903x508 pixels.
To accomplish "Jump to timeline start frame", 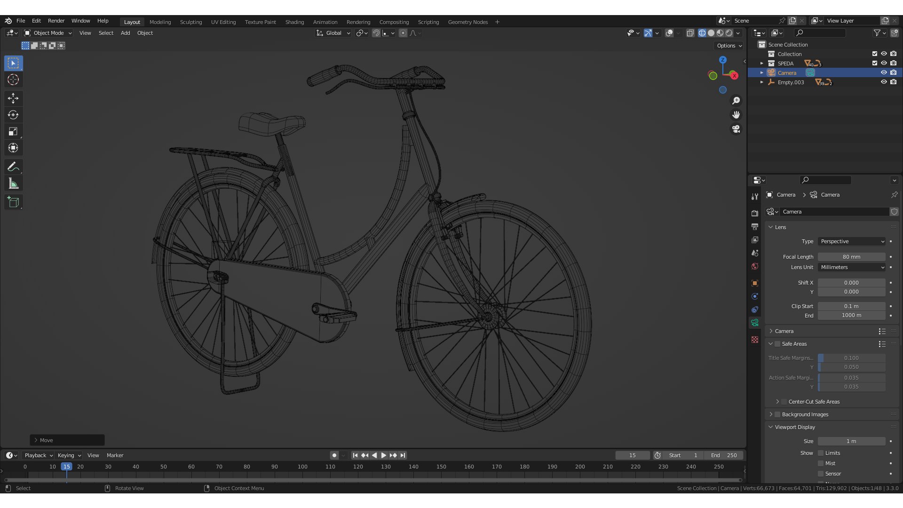I will (355, 455).
